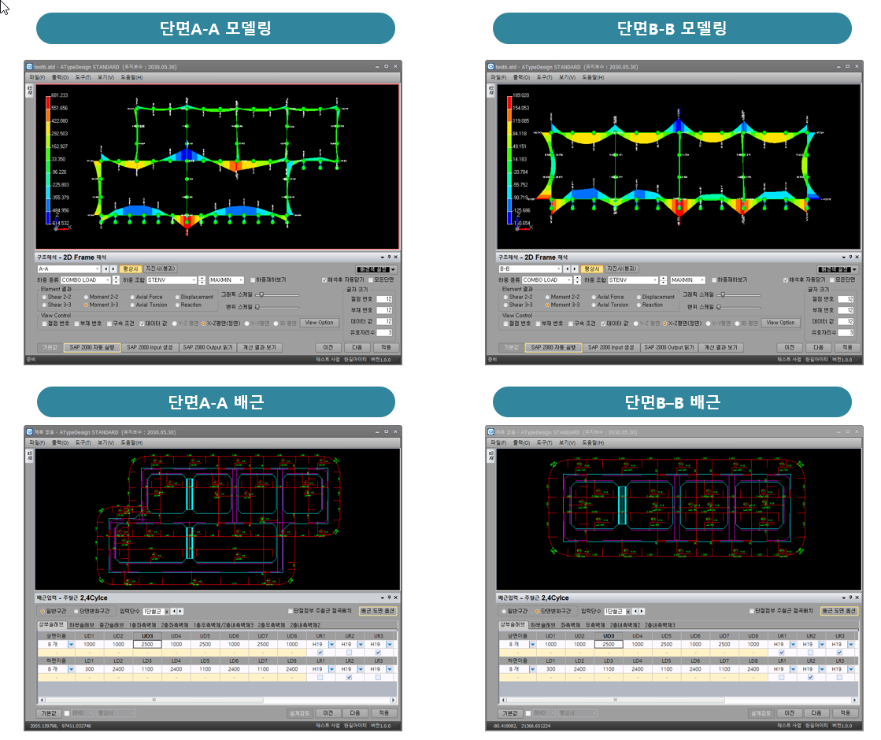Select Shear 2-2 radio in A-A modeling window
This screenshot has width=881, height=740.
(x=44, y=298)
